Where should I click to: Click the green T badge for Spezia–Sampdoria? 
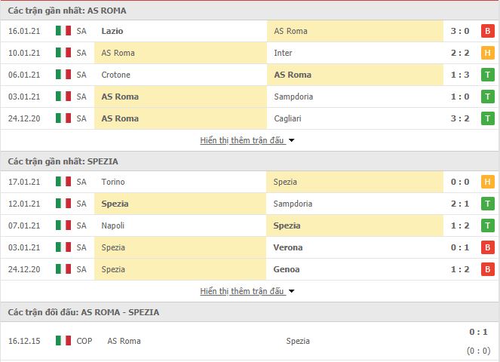click(488, 204)
